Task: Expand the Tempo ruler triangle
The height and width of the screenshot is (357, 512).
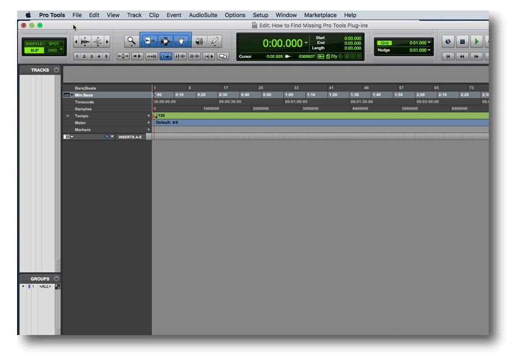Action: coord(68,116)
